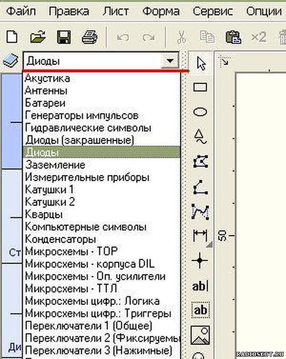Select the special shapes triangle-wave tool
This screenshot has height=359, width=286.
pos(200,137)
